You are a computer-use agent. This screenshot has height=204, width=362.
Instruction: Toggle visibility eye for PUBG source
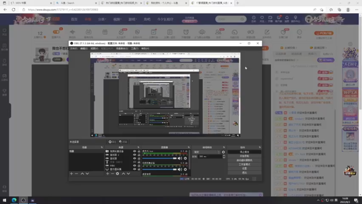pos(134,165)
